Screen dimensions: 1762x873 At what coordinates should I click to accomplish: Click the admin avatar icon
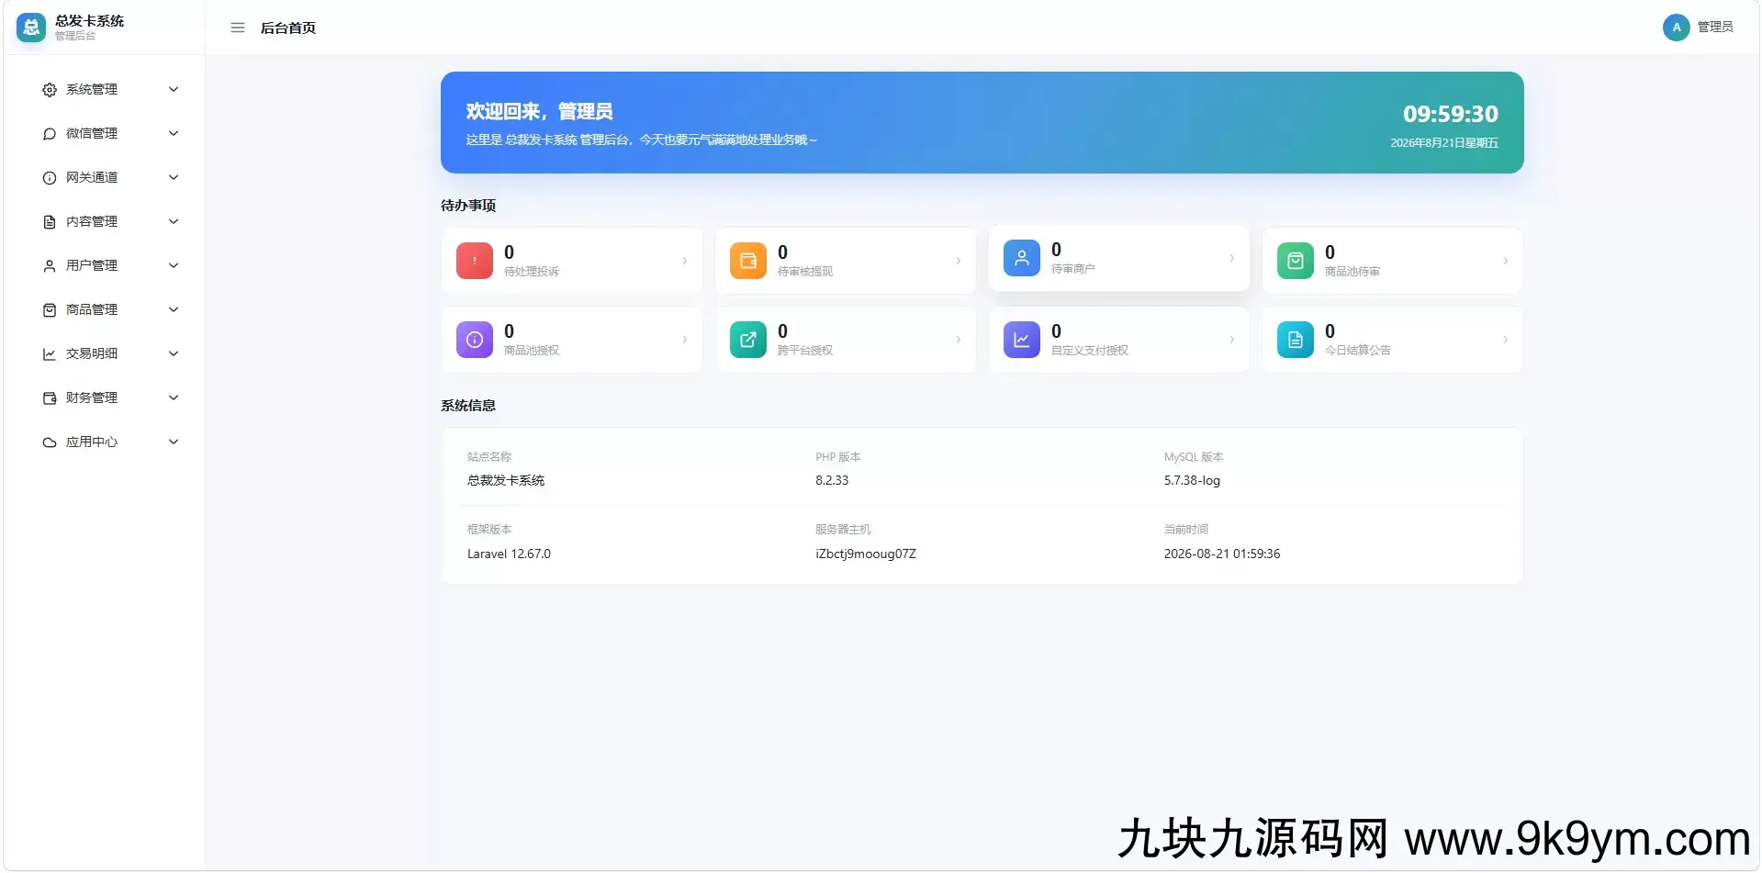1676,28
